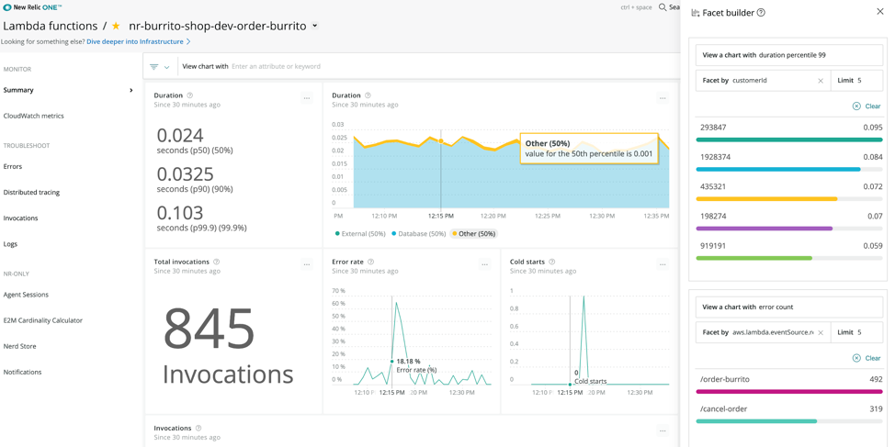895x447 pixels.
Task: Click the 0.024 seconds p50 value
Action: pos(180,135)
